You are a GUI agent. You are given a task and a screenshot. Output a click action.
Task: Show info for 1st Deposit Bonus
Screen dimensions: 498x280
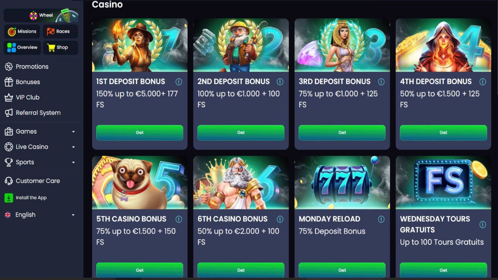(x=179, y=82)
